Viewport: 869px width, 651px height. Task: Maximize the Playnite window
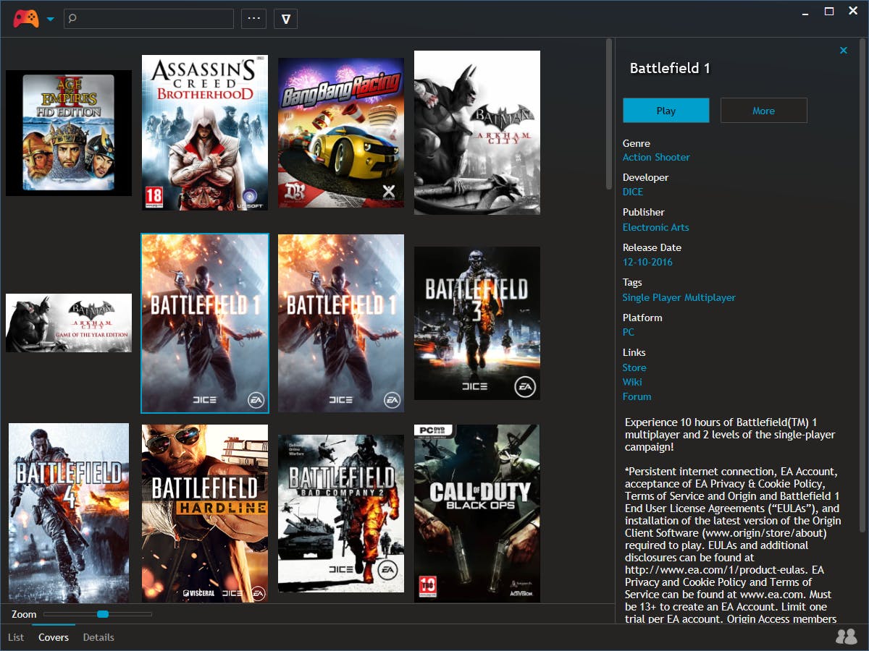click(830, 12)
